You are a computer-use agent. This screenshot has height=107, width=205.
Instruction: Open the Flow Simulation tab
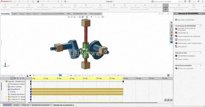(95, 14)
